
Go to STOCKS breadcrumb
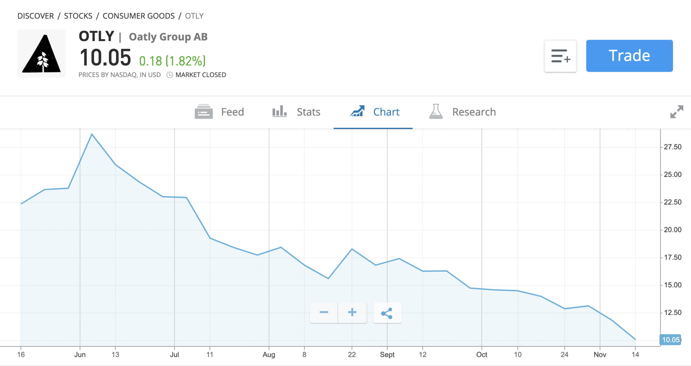point(78,16)
